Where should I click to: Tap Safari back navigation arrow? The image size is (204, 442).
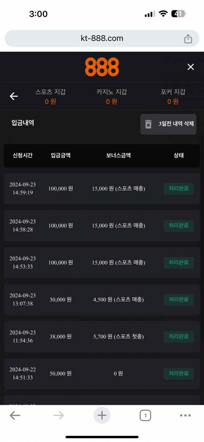(x=15, y=415)
